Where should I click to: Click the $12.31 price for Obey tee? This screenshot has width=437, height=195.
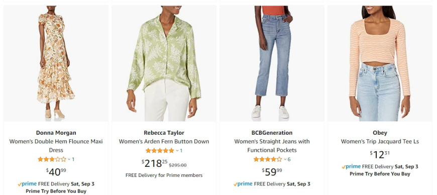click(380, 155)
